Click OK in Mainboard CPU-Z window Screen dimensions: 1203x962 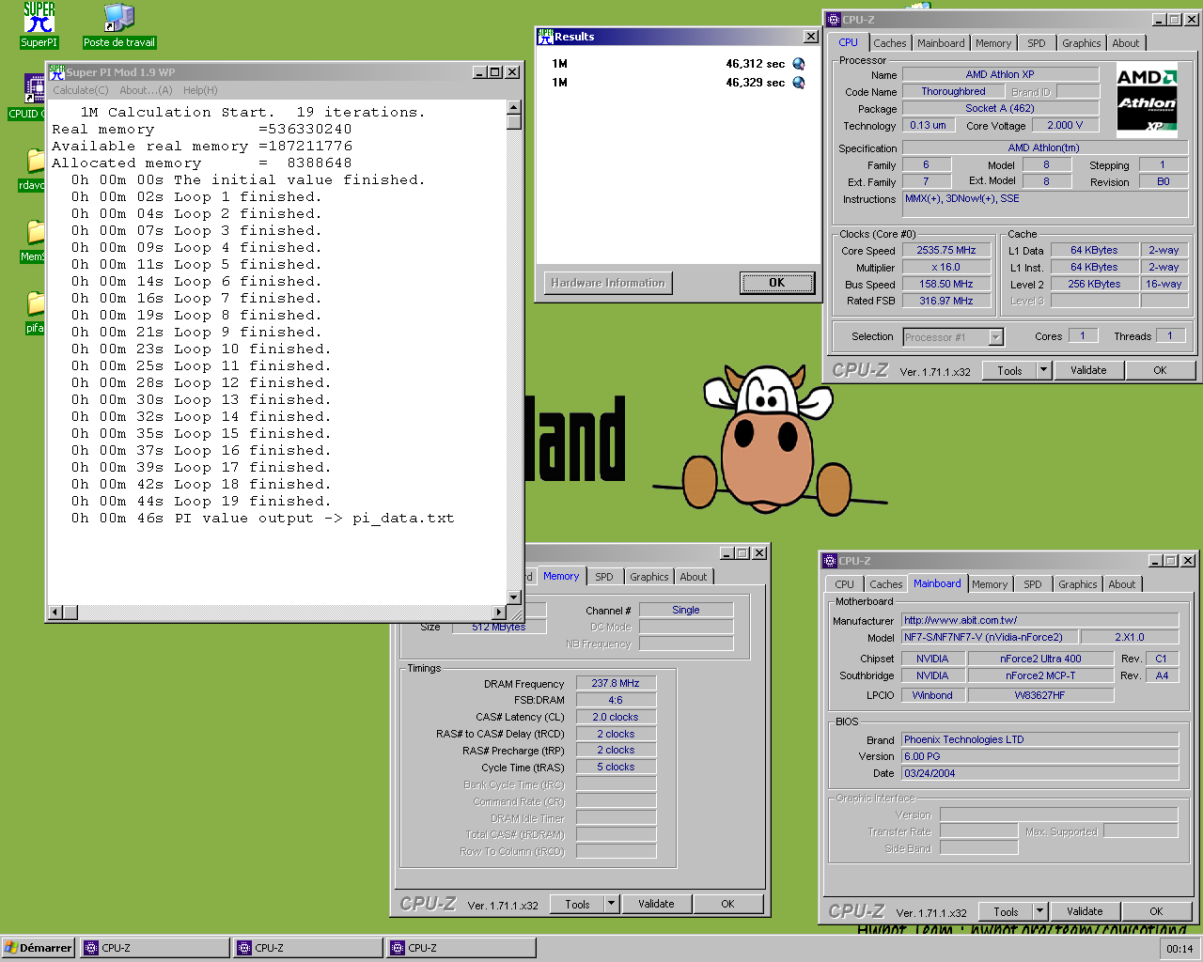(1156, 911)
